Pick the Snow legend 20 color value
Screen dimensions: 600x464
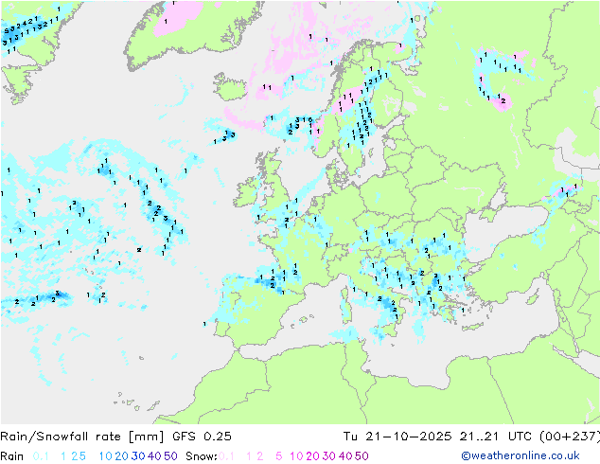pos(312,456)
